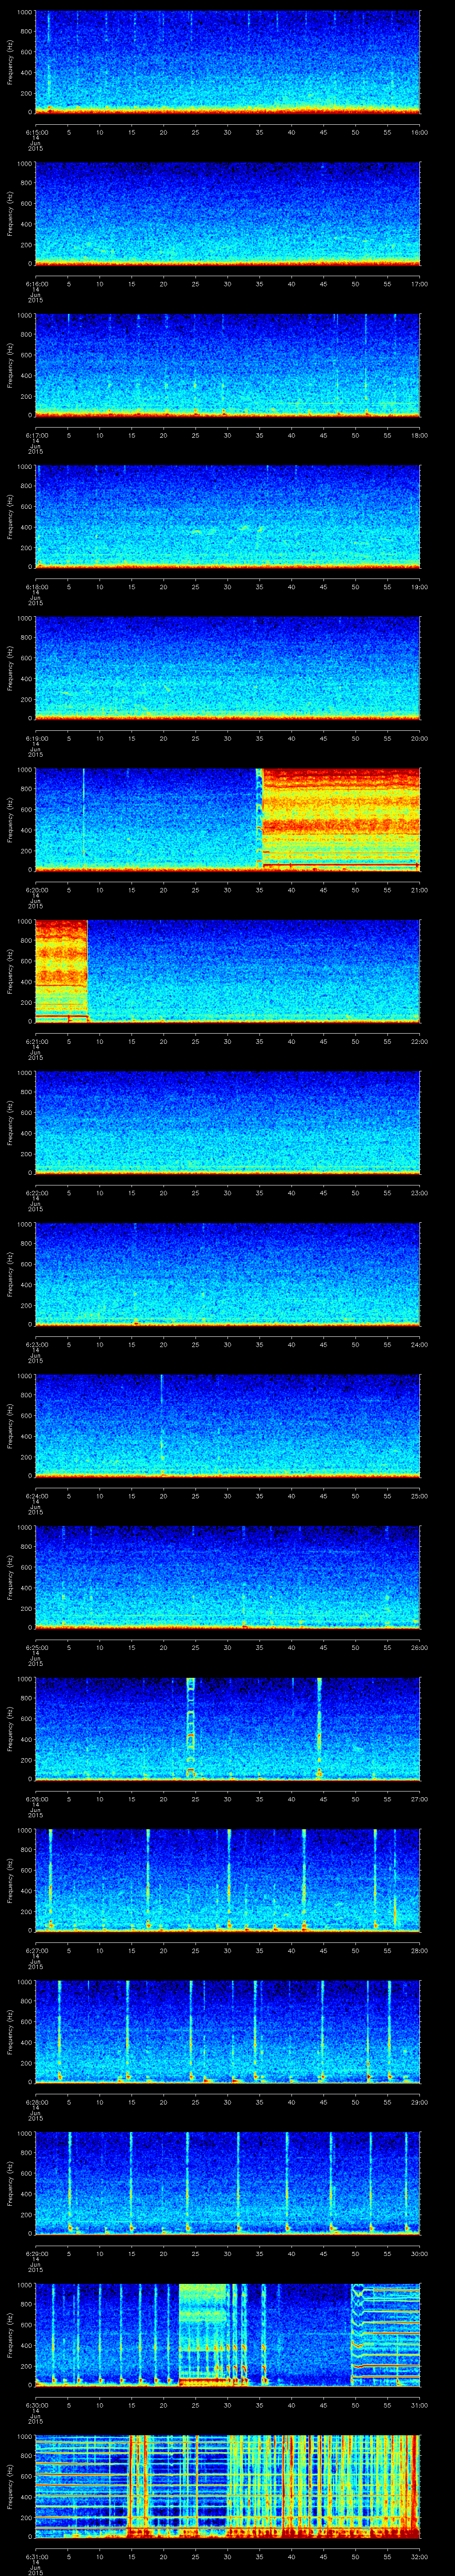This screenshot has height=2576, width=455.
Task: Click the 6:31:00 start time label
Action: tap(36, 2556)
